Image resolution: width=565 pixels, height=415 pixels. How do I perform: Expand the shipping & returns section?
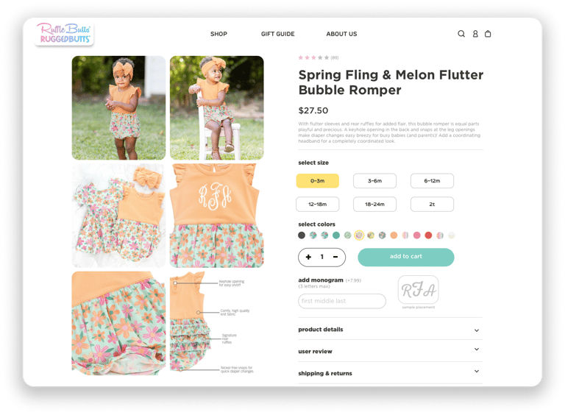390,373
